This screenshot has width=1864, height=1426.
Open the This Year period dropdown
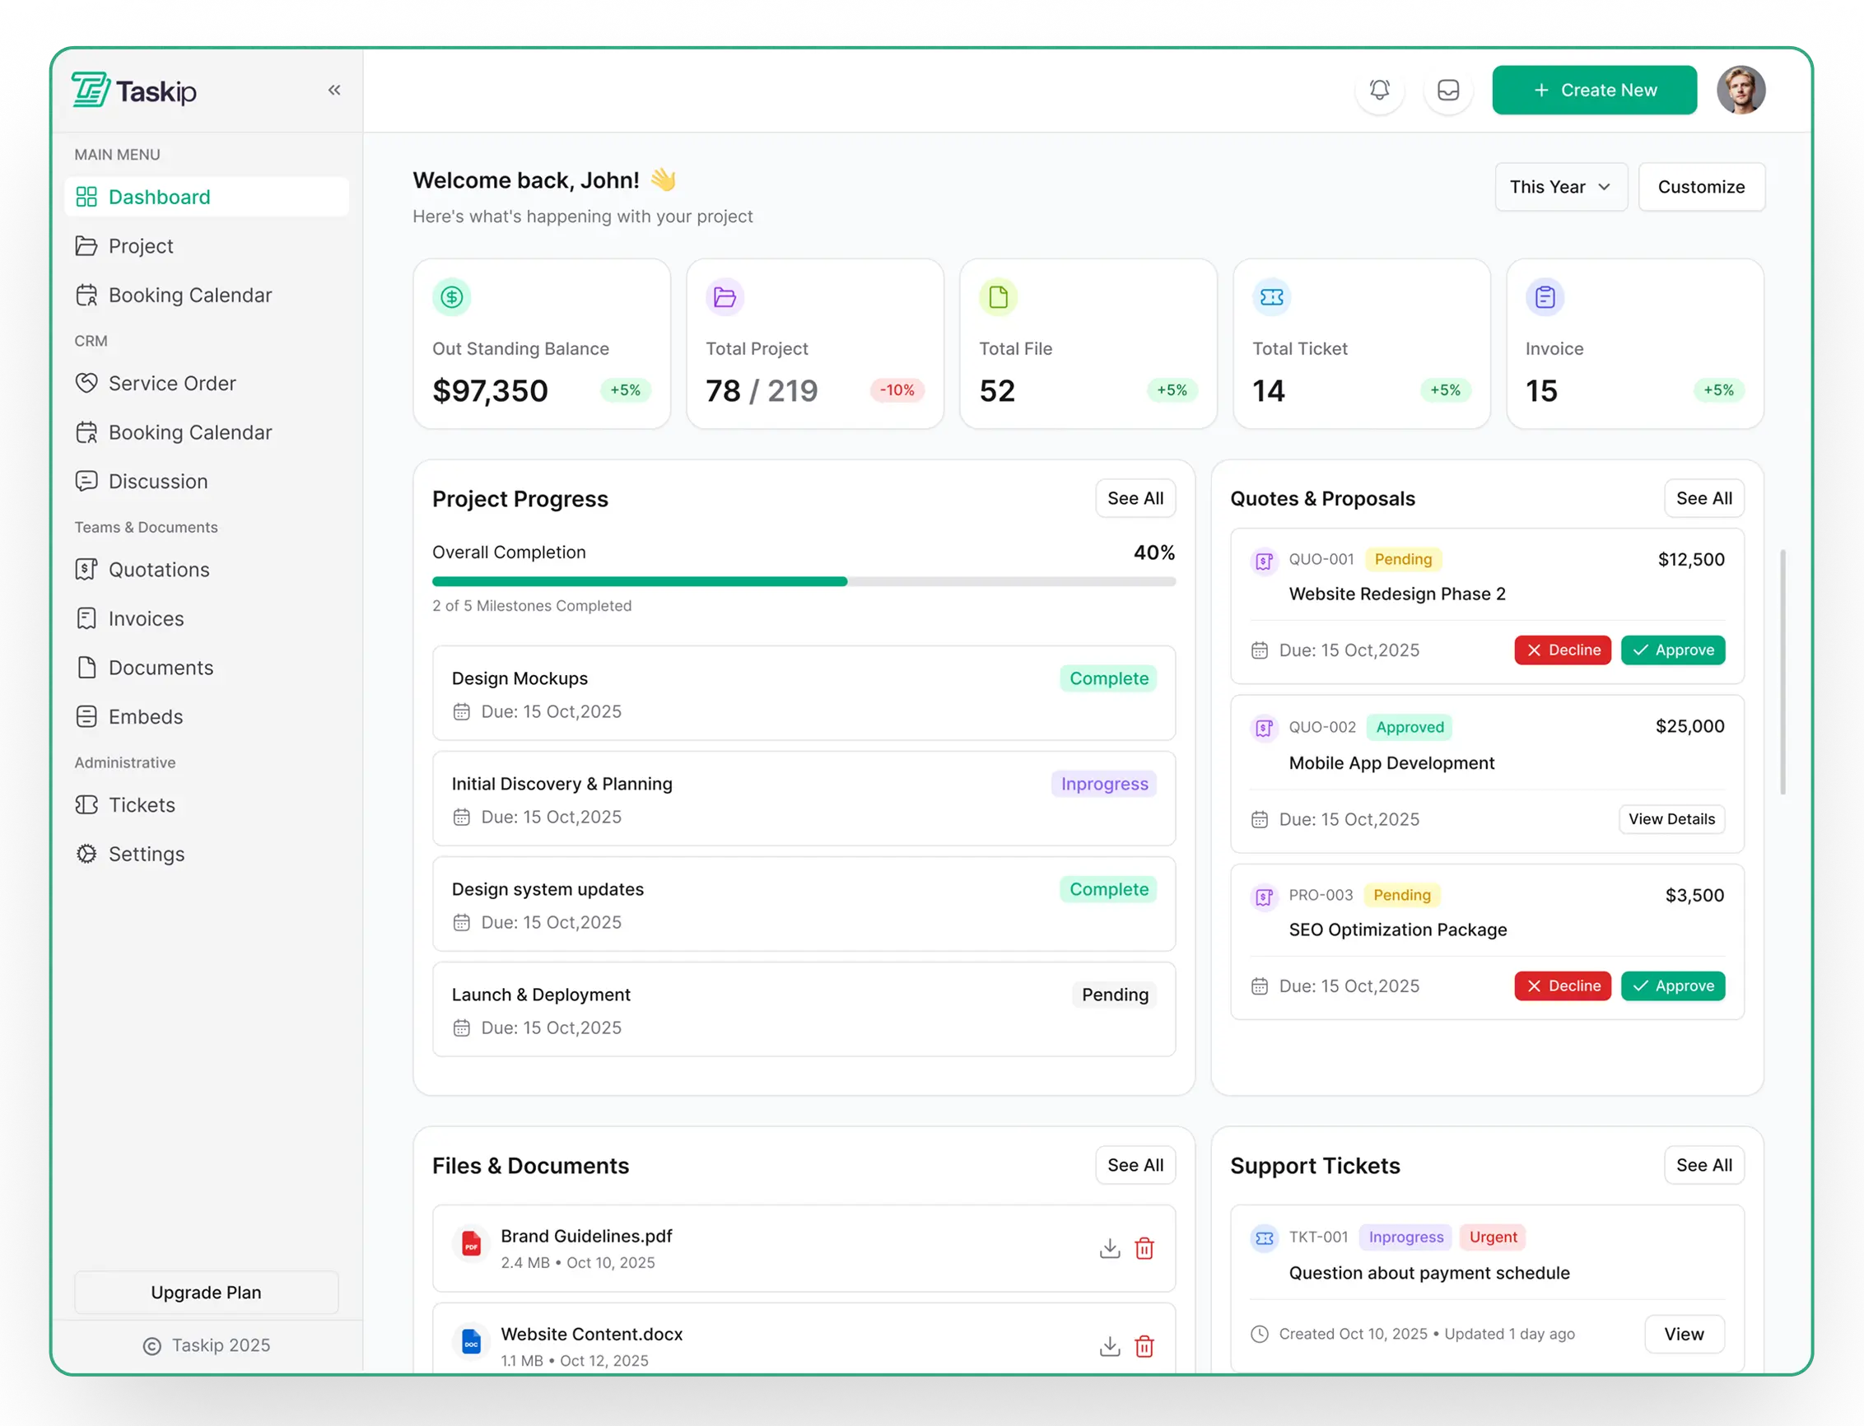click(x=1560, y=187)
